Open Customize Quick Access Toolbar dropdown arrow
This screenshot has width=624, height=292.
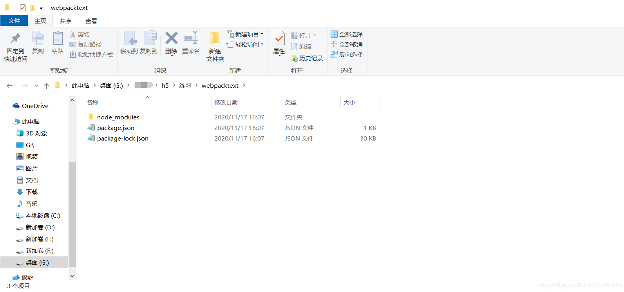[41, 8]
